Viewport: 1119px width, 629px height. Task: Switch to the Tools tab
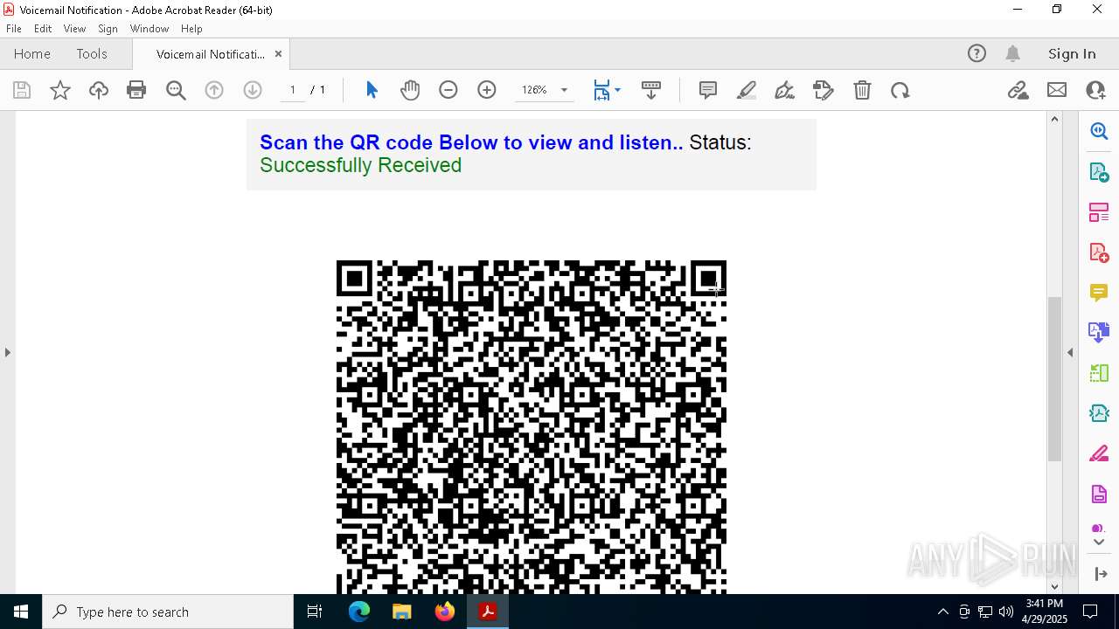click(x=92, y=53)
